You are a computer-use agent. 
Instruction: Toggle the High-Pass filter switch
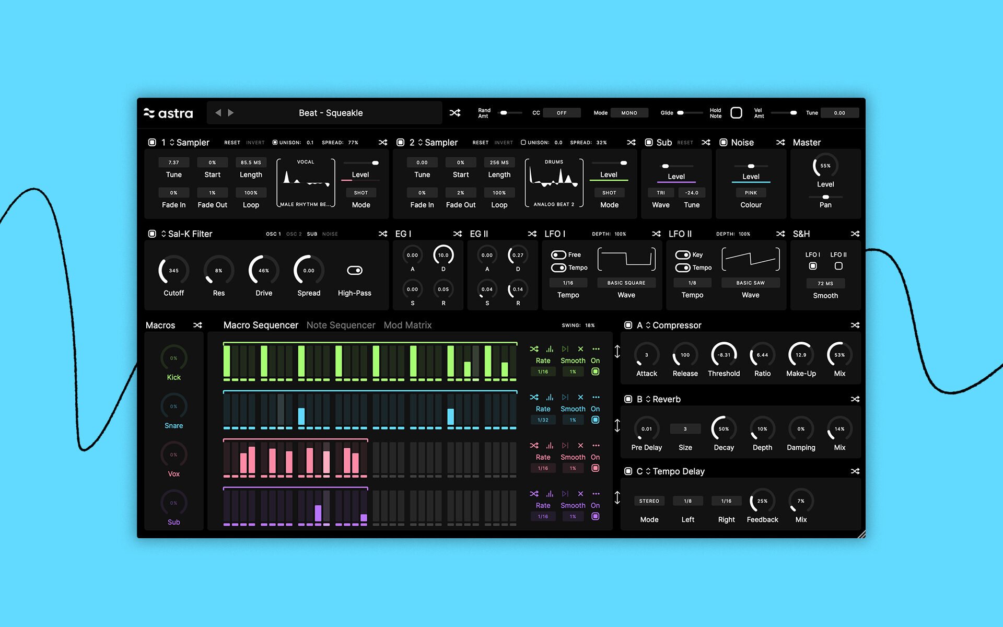point(355,270)
